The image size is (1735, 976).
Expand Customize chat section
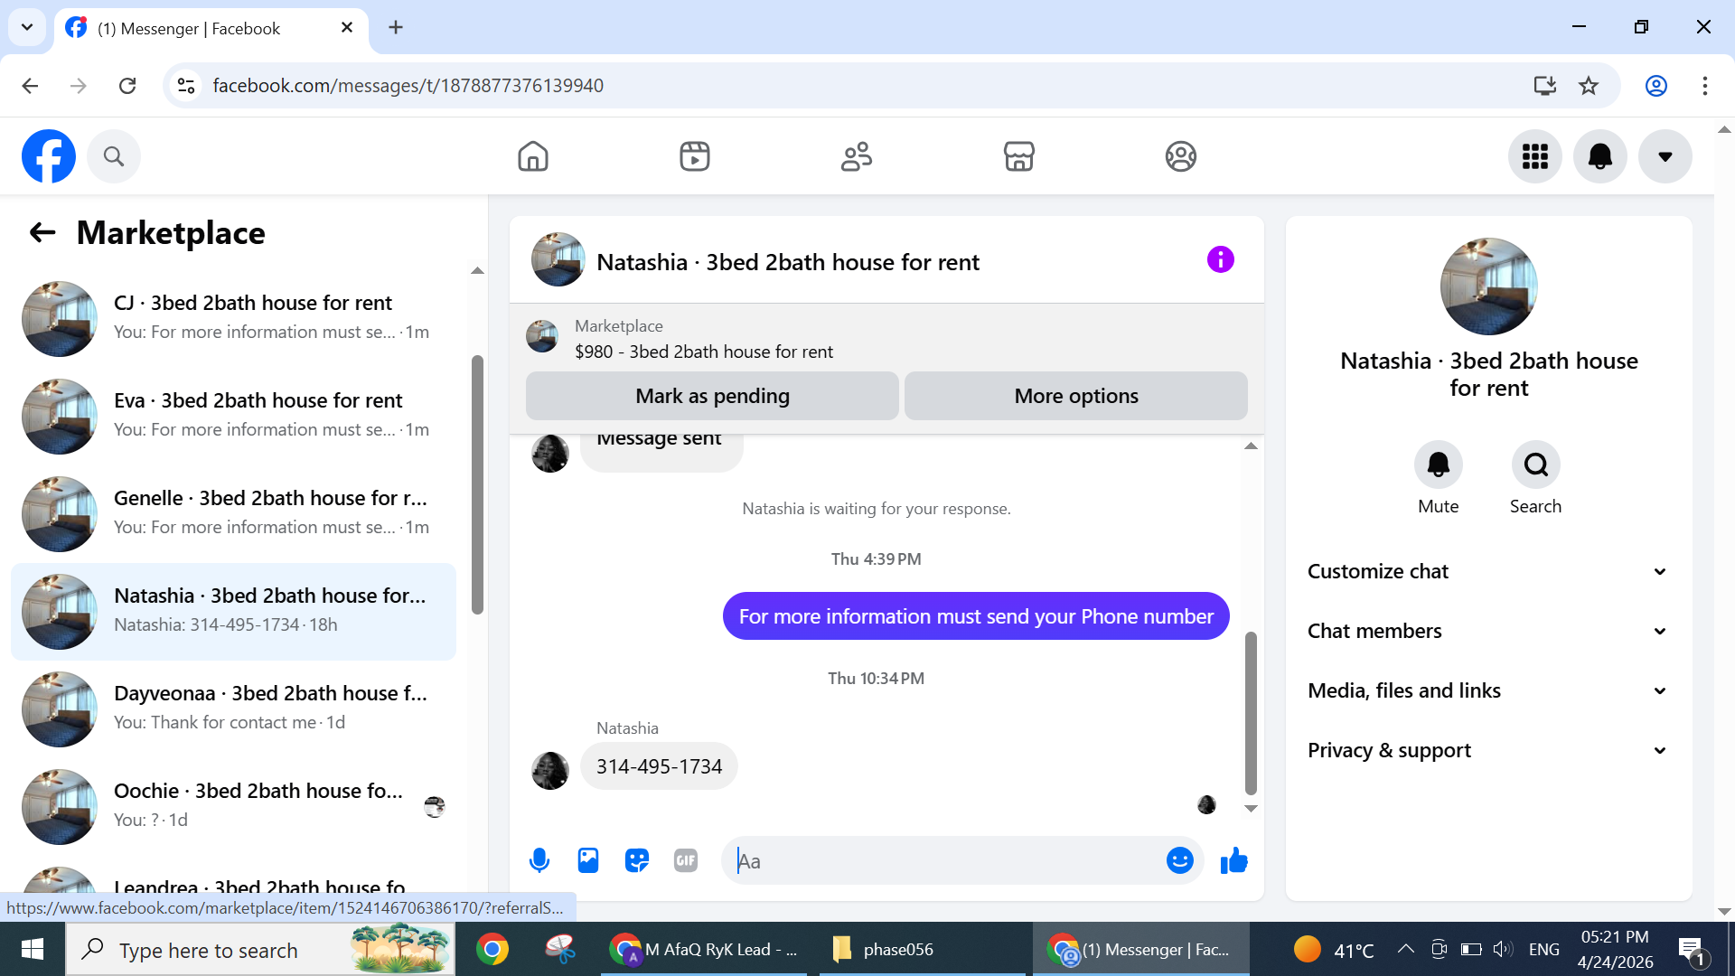click(1487, 571)
